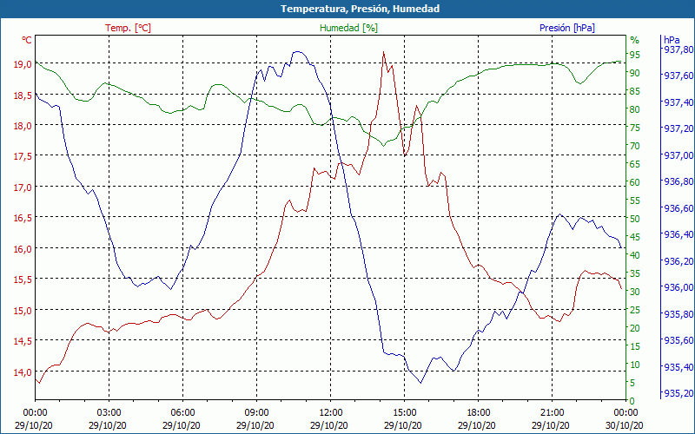Click the "15:00" time axis label
Screen dimensions: 695x434
click(x=404, y=413)
